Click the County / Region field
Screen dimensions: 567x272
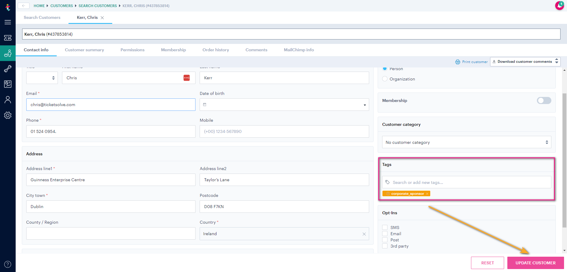click(111, 233)
